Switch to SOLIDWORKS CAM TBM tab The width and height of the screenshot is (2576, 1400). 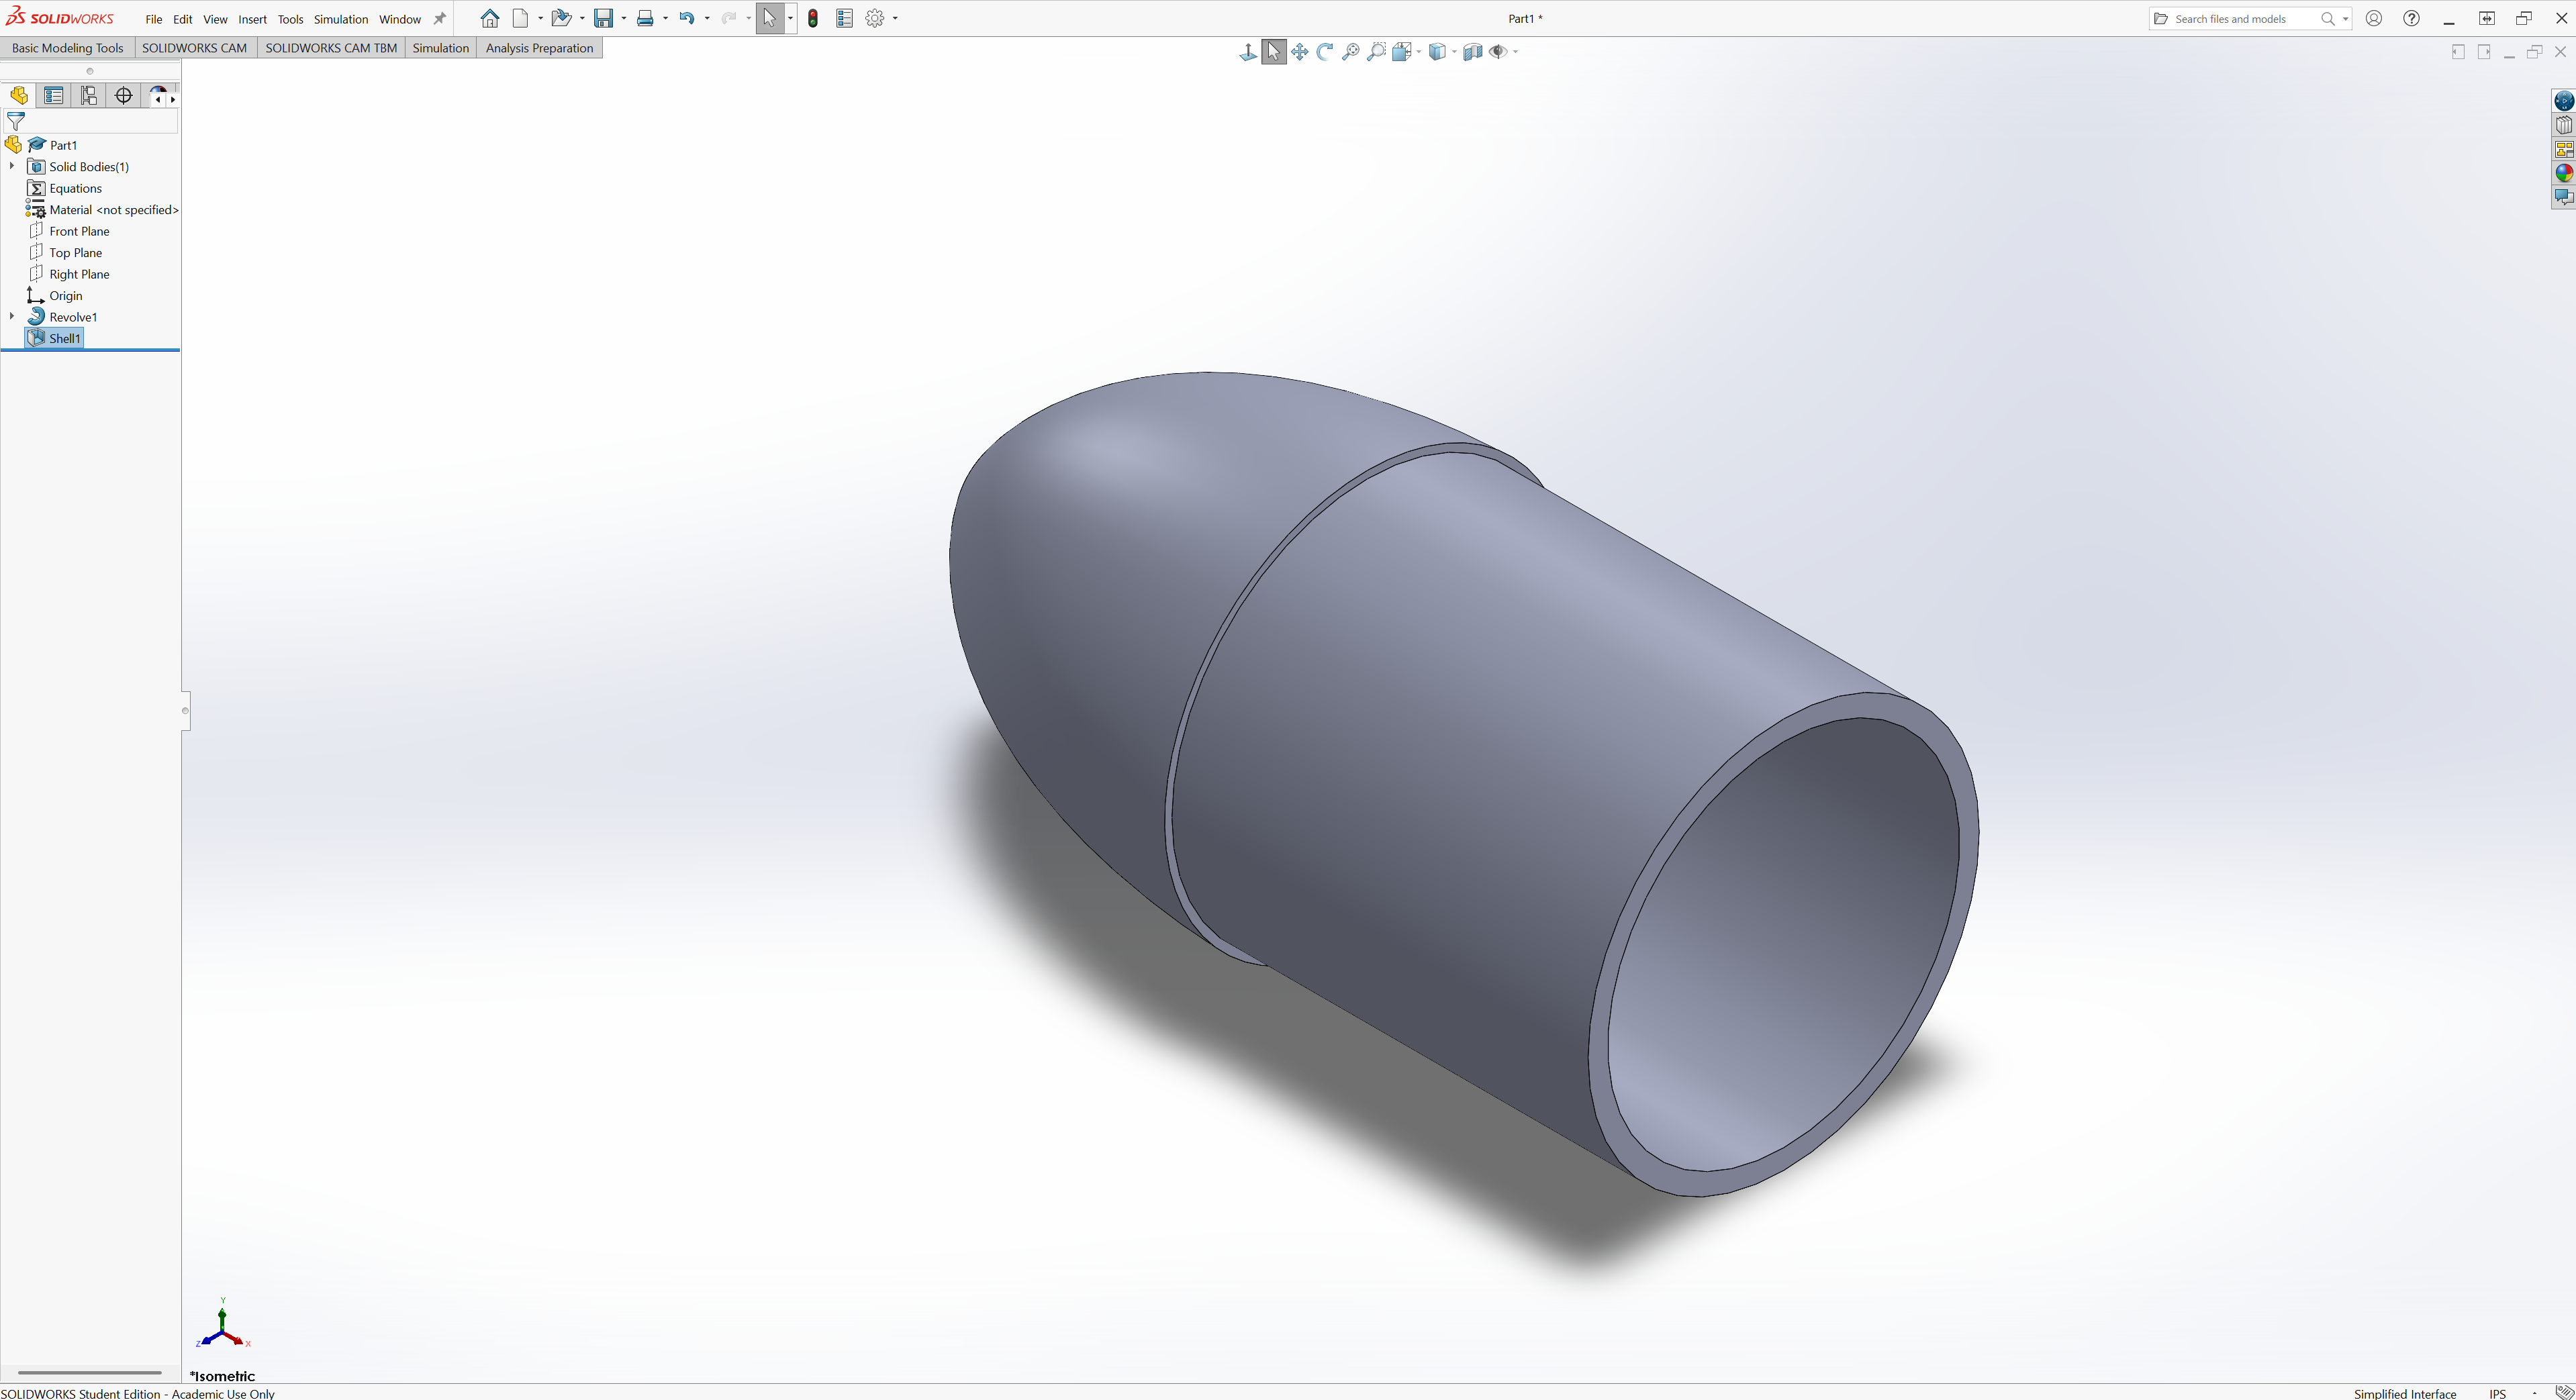coord(331,48)
